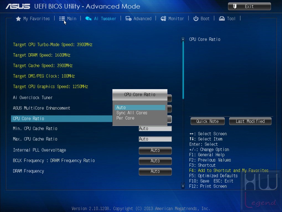The image size is (282, 212).
Task: Click the Monitor tab gauge icon
Action: pos(164,19)
